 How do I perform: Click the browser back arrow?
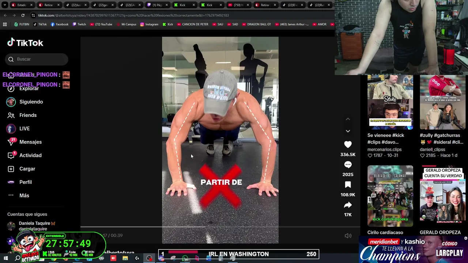(x=5, y=15)
